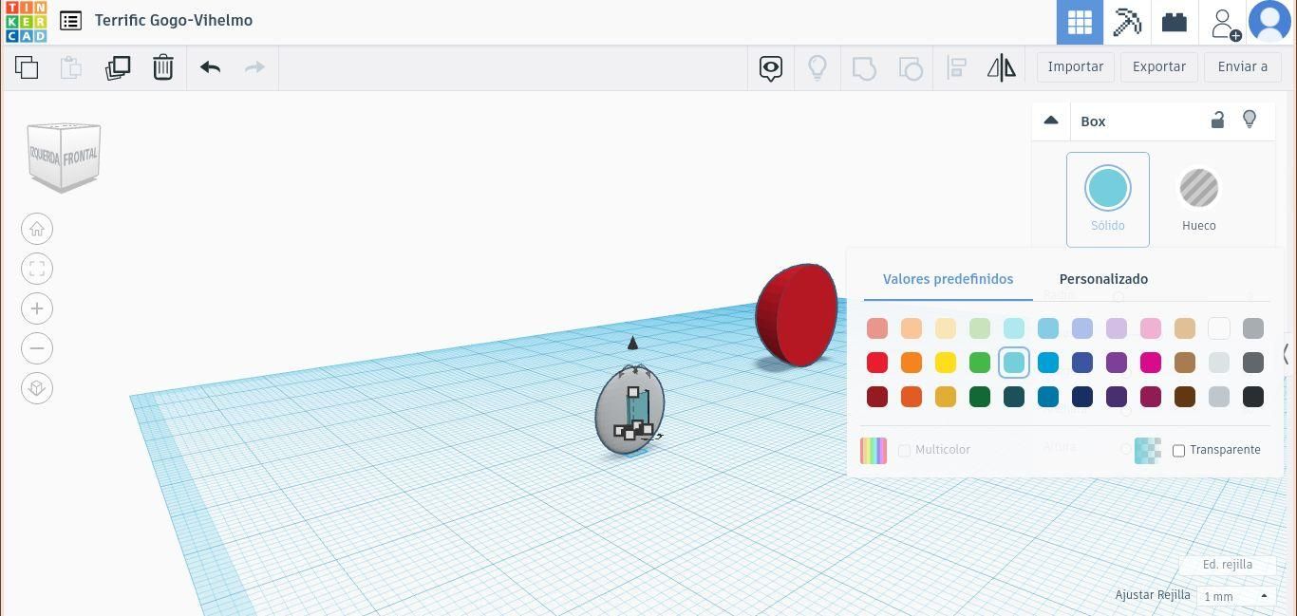1297x616 pixels.
Task: Click the Ed. rejilla button
Action: point(1228,565)
